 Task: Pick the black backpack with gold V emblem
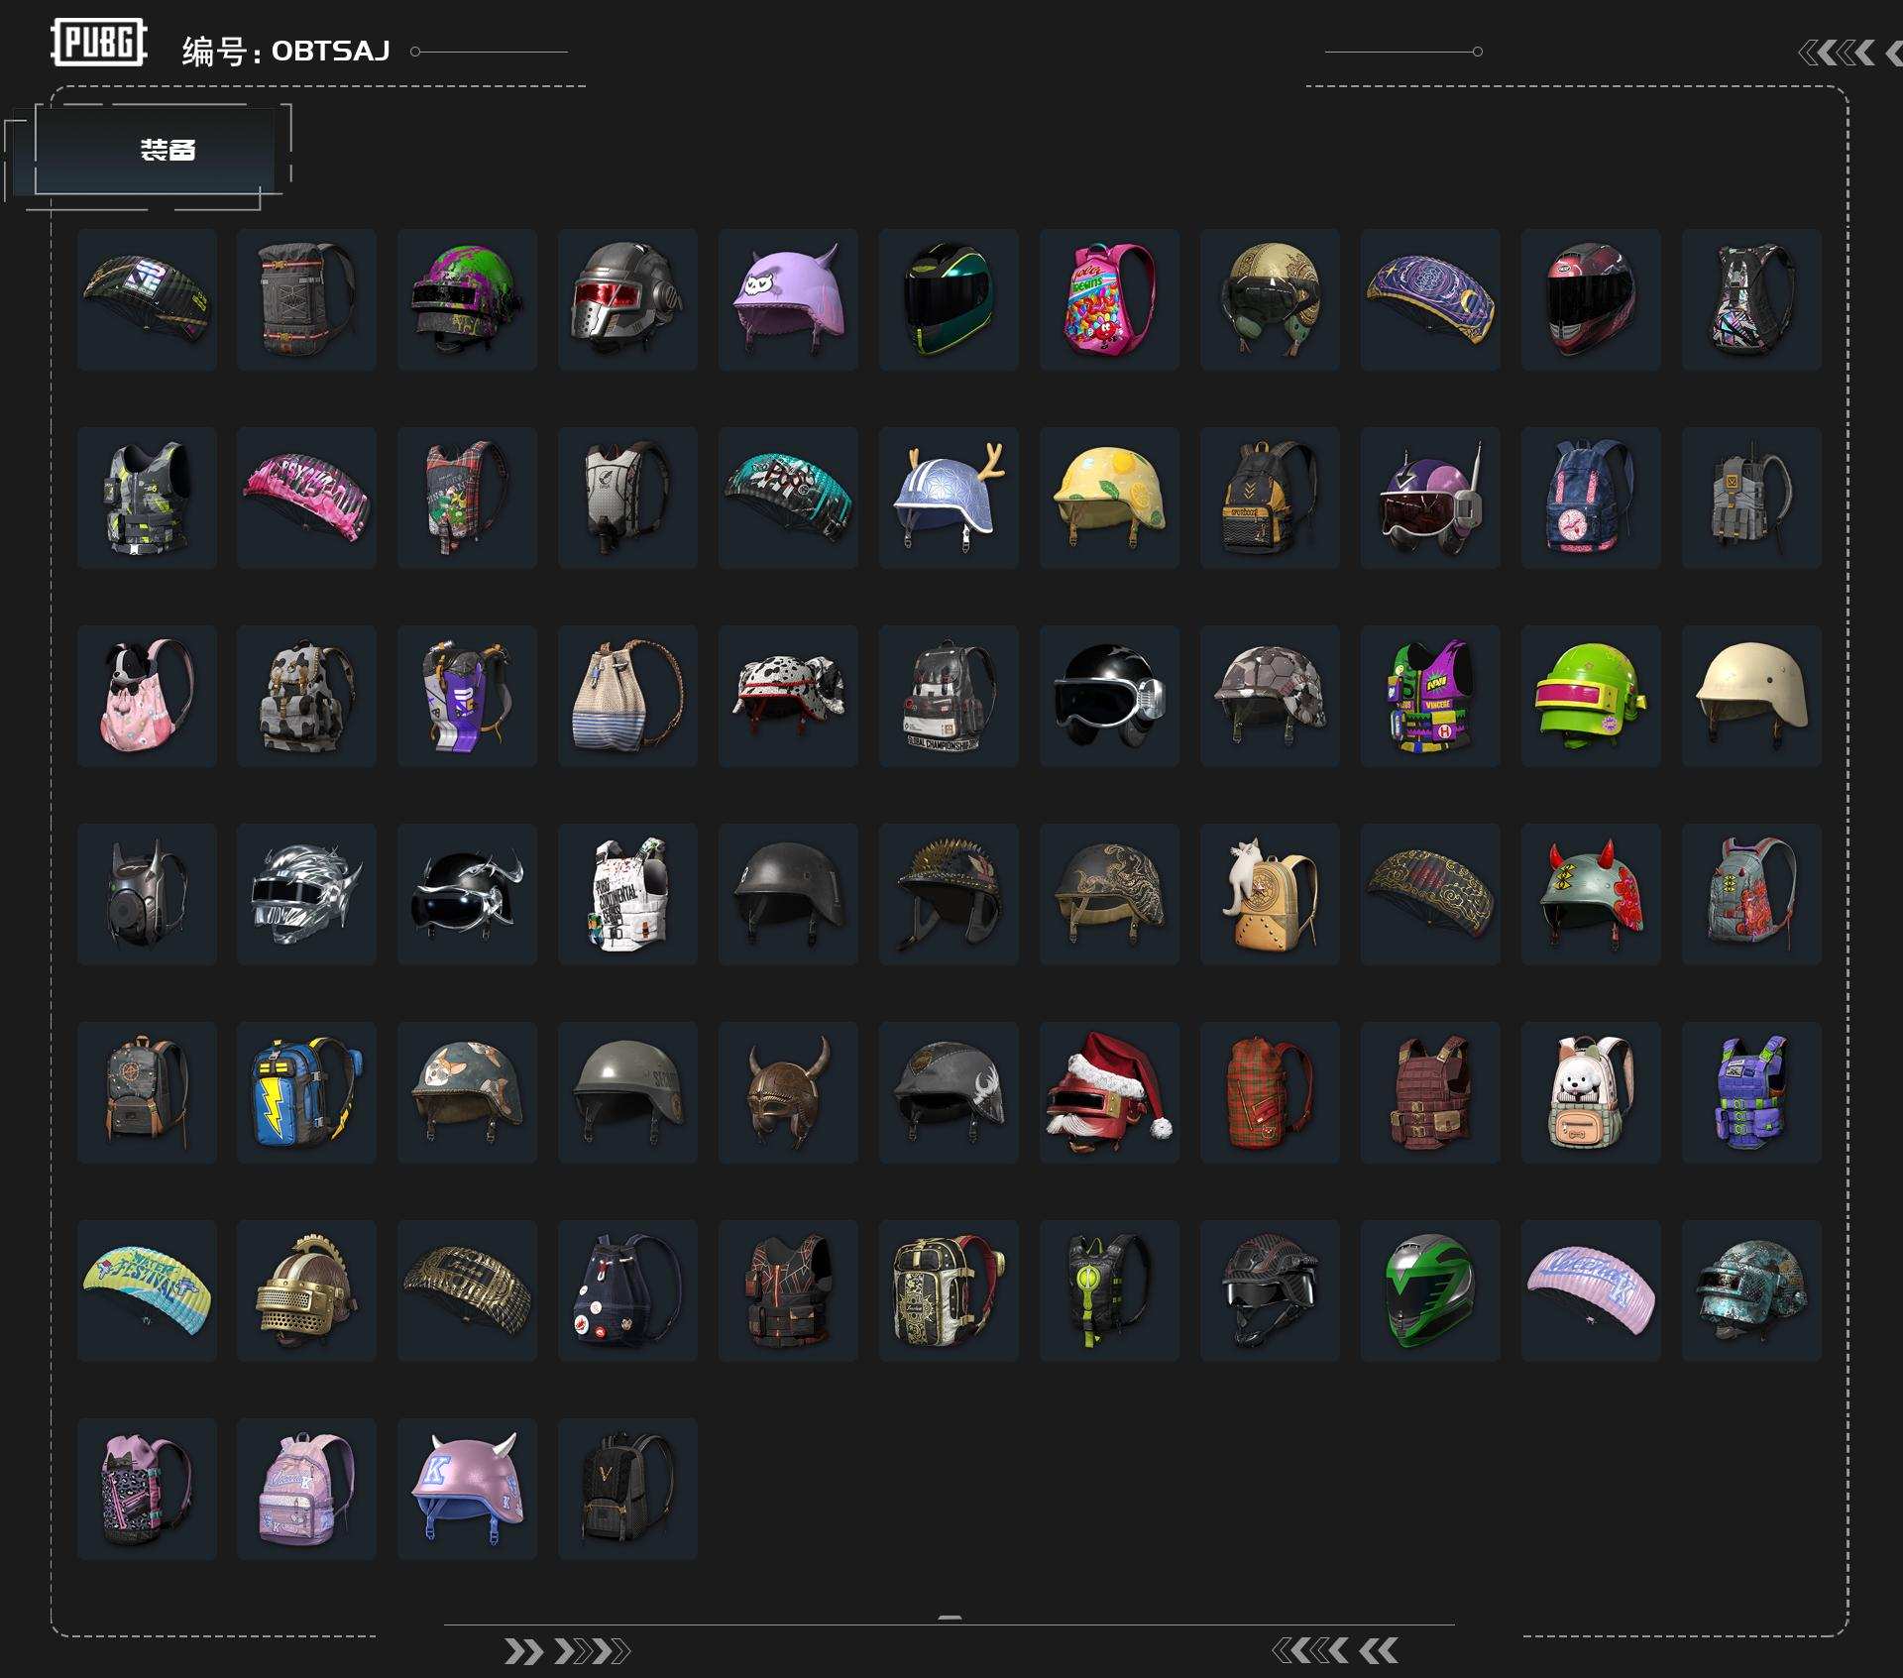627,1489
